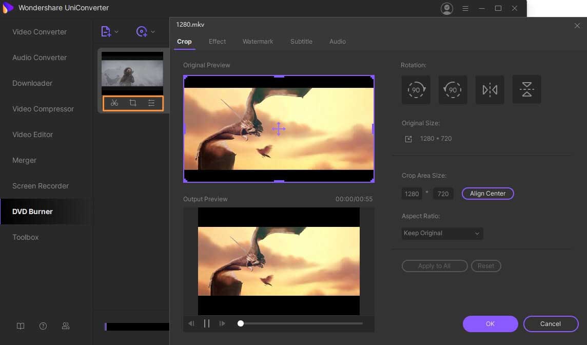Step to previous frame in preview
The height and width of the screenshot is (345, 587).
click(191, 323)
